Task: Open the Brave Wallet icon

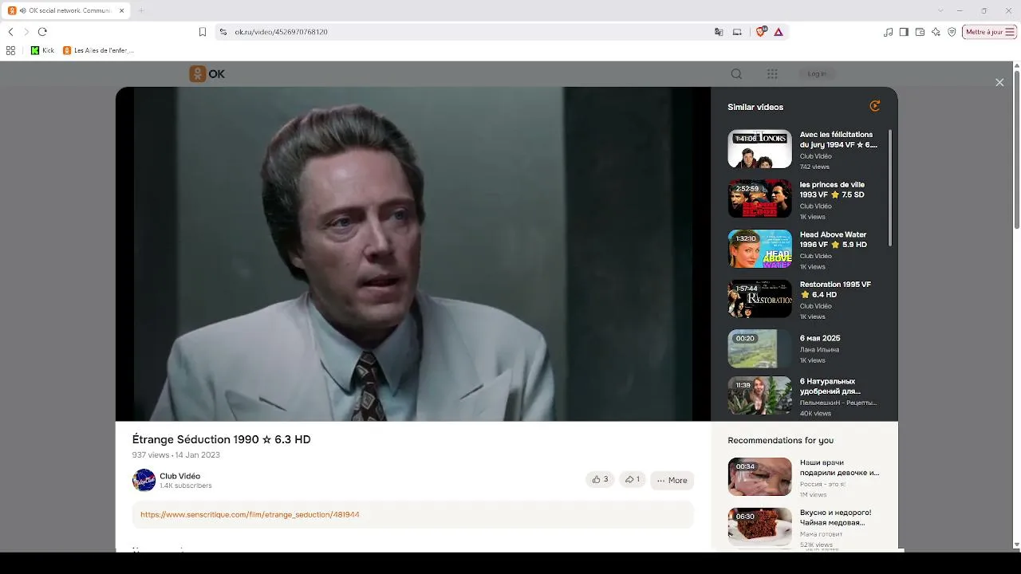Action: [920, 32]
